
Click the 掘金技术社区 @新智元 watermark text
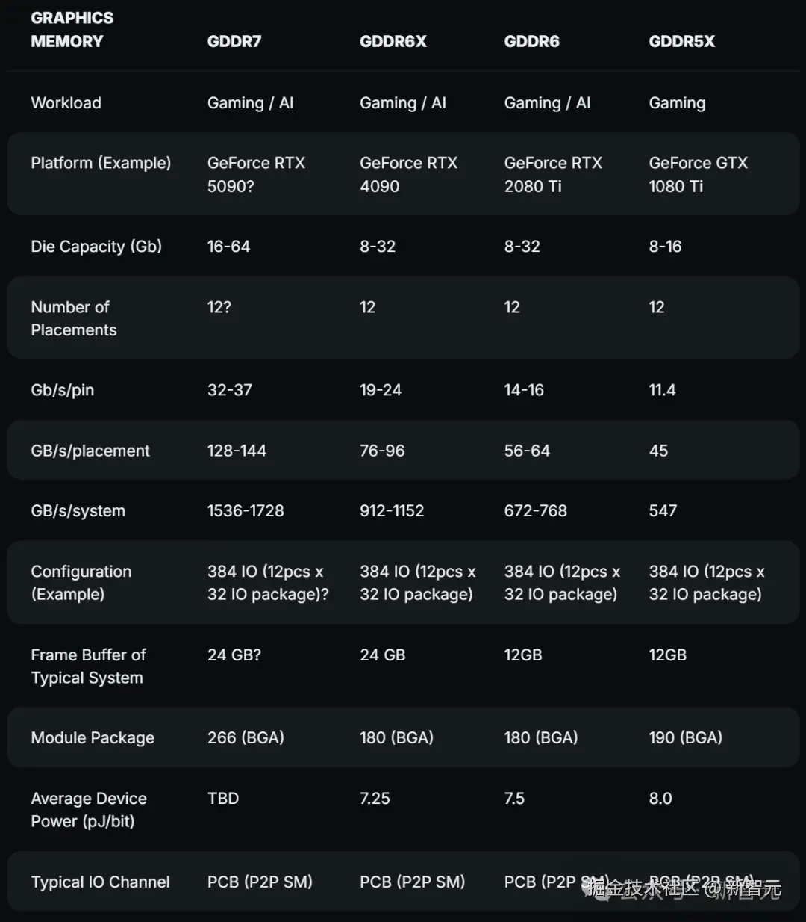tap(684, 888)
